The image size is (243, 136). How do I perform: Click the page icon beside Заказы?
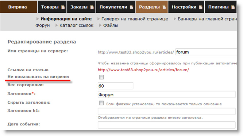92,7
